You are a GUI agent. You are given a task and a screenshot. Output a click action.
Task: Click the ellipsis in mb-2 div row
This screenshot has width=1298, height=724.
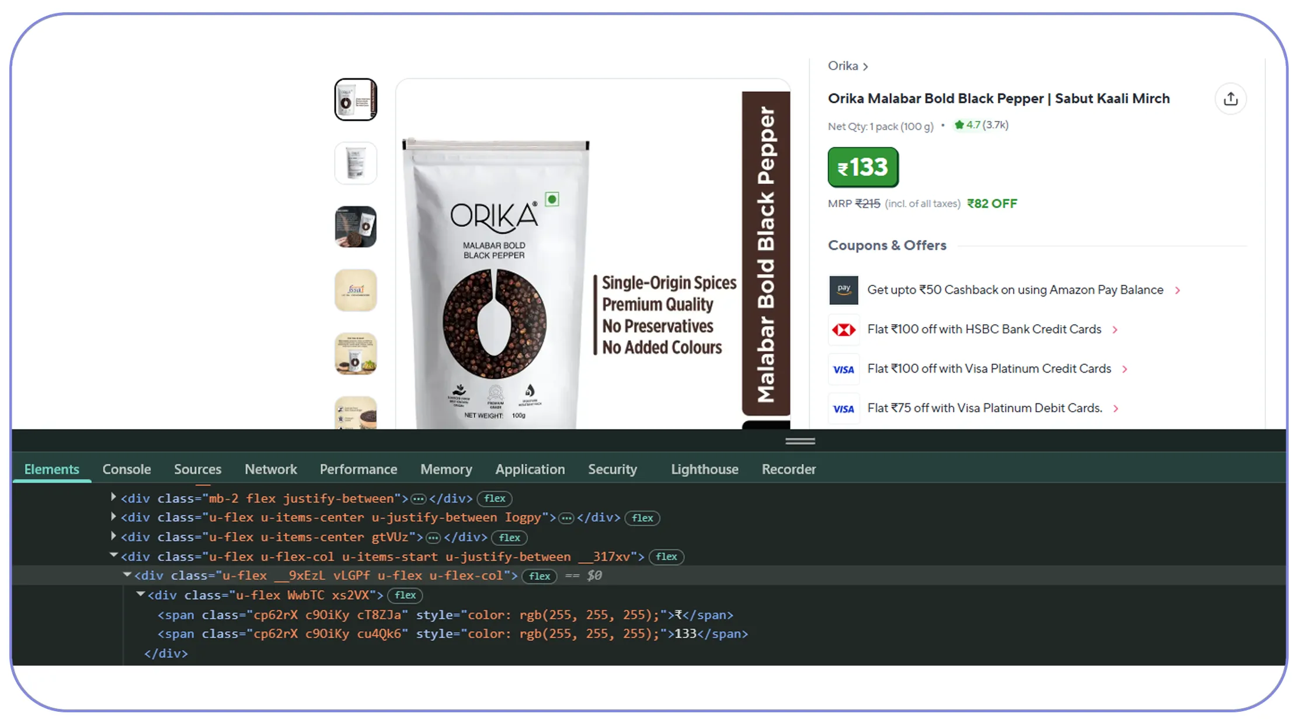pos(418,499)
